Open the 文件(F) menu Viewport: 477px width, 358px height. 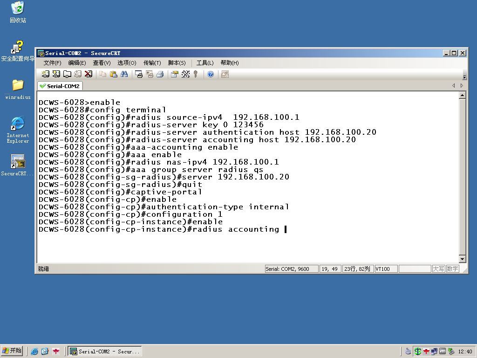point(52,63)
